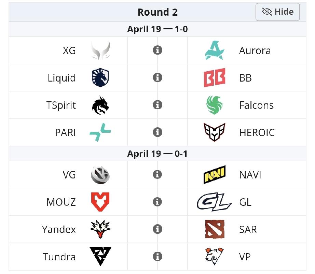Show match info for VG vs NAVI
This screenshot has width=315, height=274.
point(157,174)
